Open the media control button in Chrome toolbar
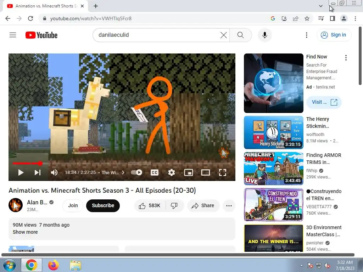The height and width of the screenshot is (272, 363). coord(321,18)
